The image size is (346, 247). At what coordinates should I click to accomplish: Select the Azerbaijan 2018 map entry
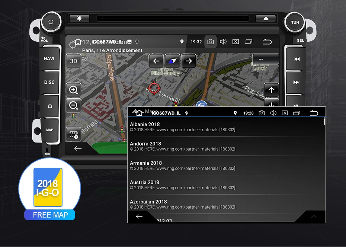(x=225, y=204)
